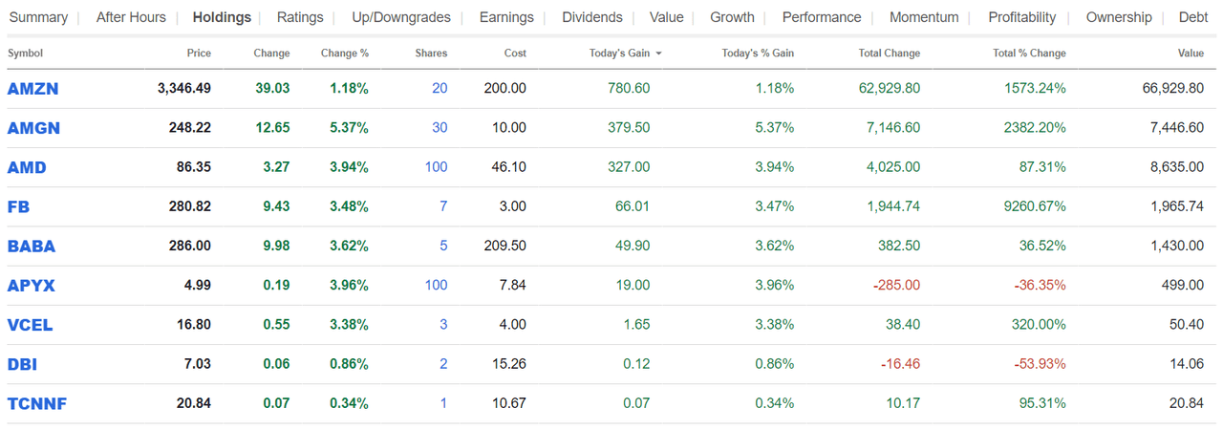Switch to the After Hours tab

click(131, 17)
